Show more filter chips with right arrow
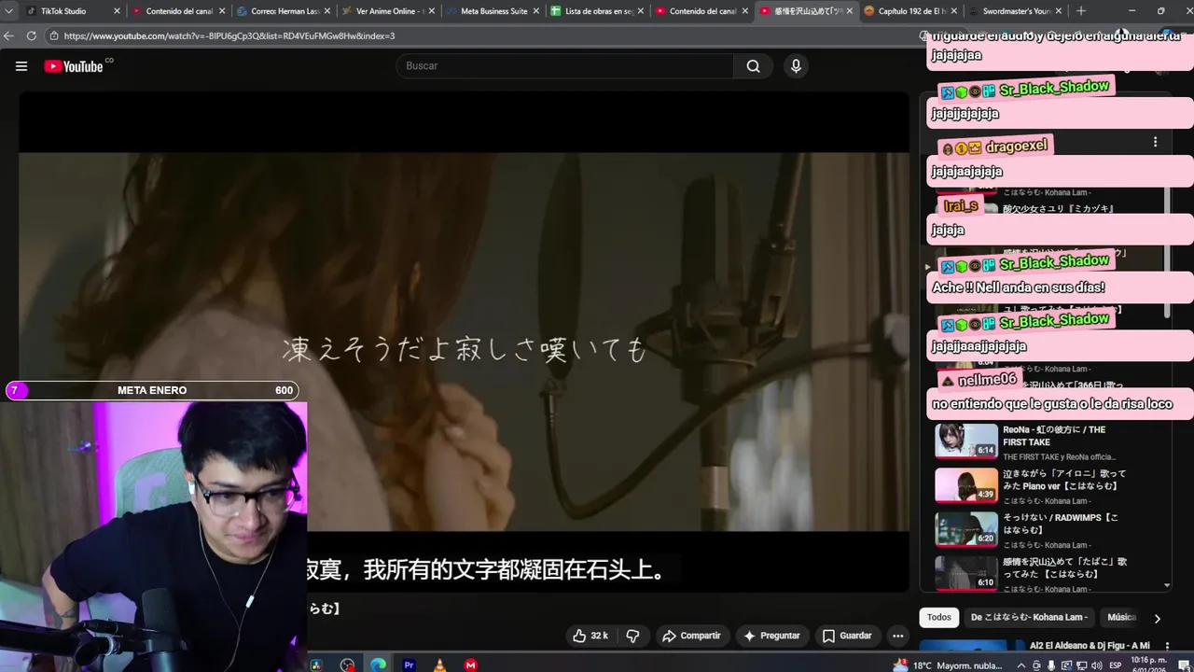 click(x=1158, y=618)
